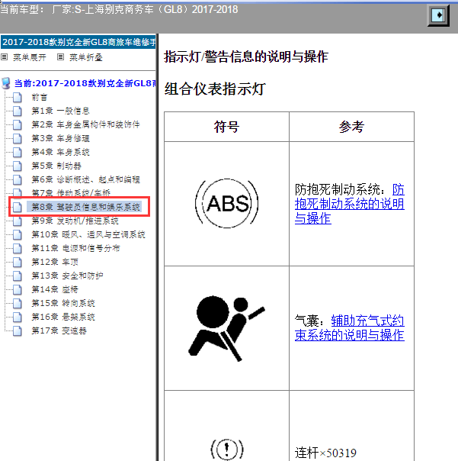
Task: Click the page icon beside 第9章
Action: coord(18,221)
